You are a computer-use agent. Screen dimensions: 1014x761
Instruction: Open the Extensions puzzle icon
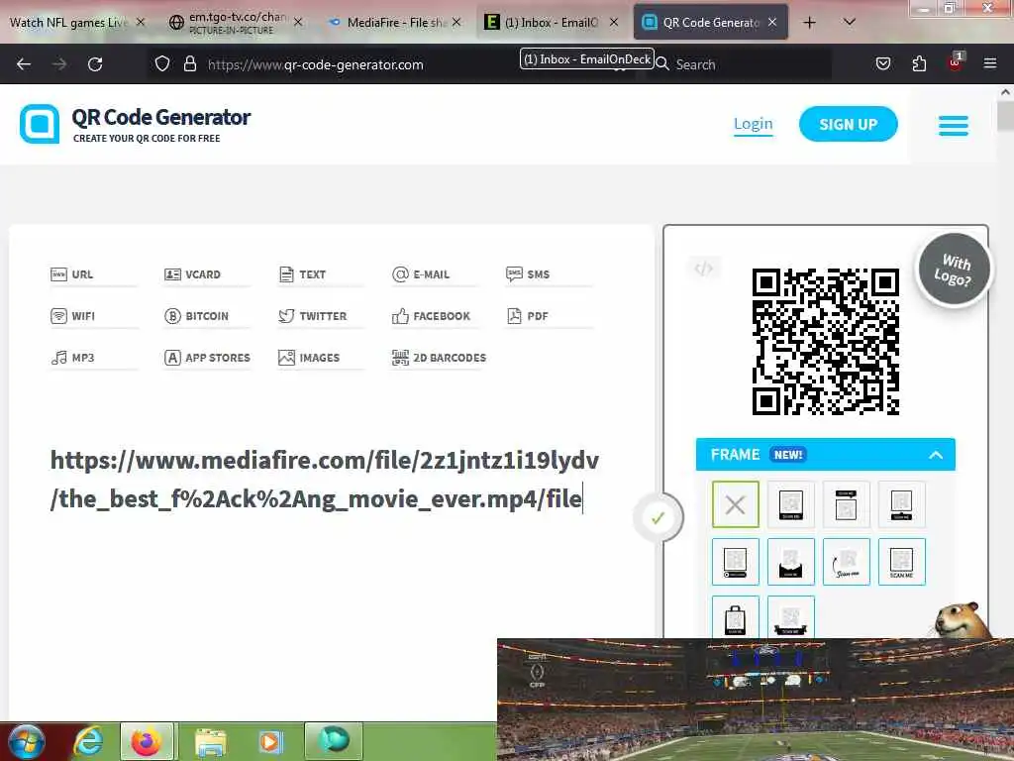tap(919, 64)
